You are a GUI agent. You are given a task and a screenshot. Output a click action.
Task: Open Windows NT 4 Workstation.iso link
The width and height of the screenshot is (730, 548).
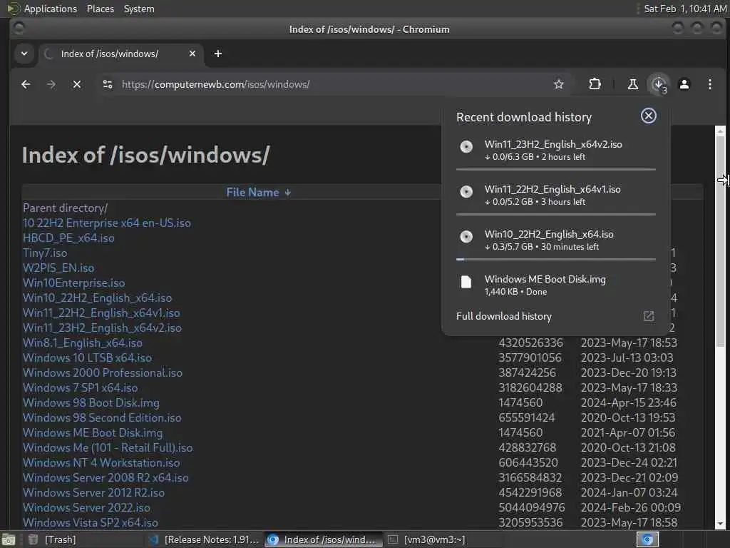(101, 462)
